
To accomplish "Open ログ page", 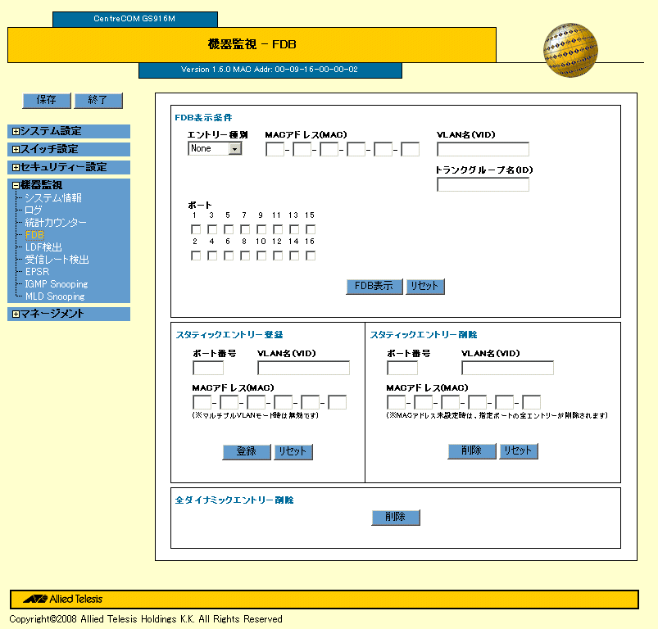I will [34, 210].
